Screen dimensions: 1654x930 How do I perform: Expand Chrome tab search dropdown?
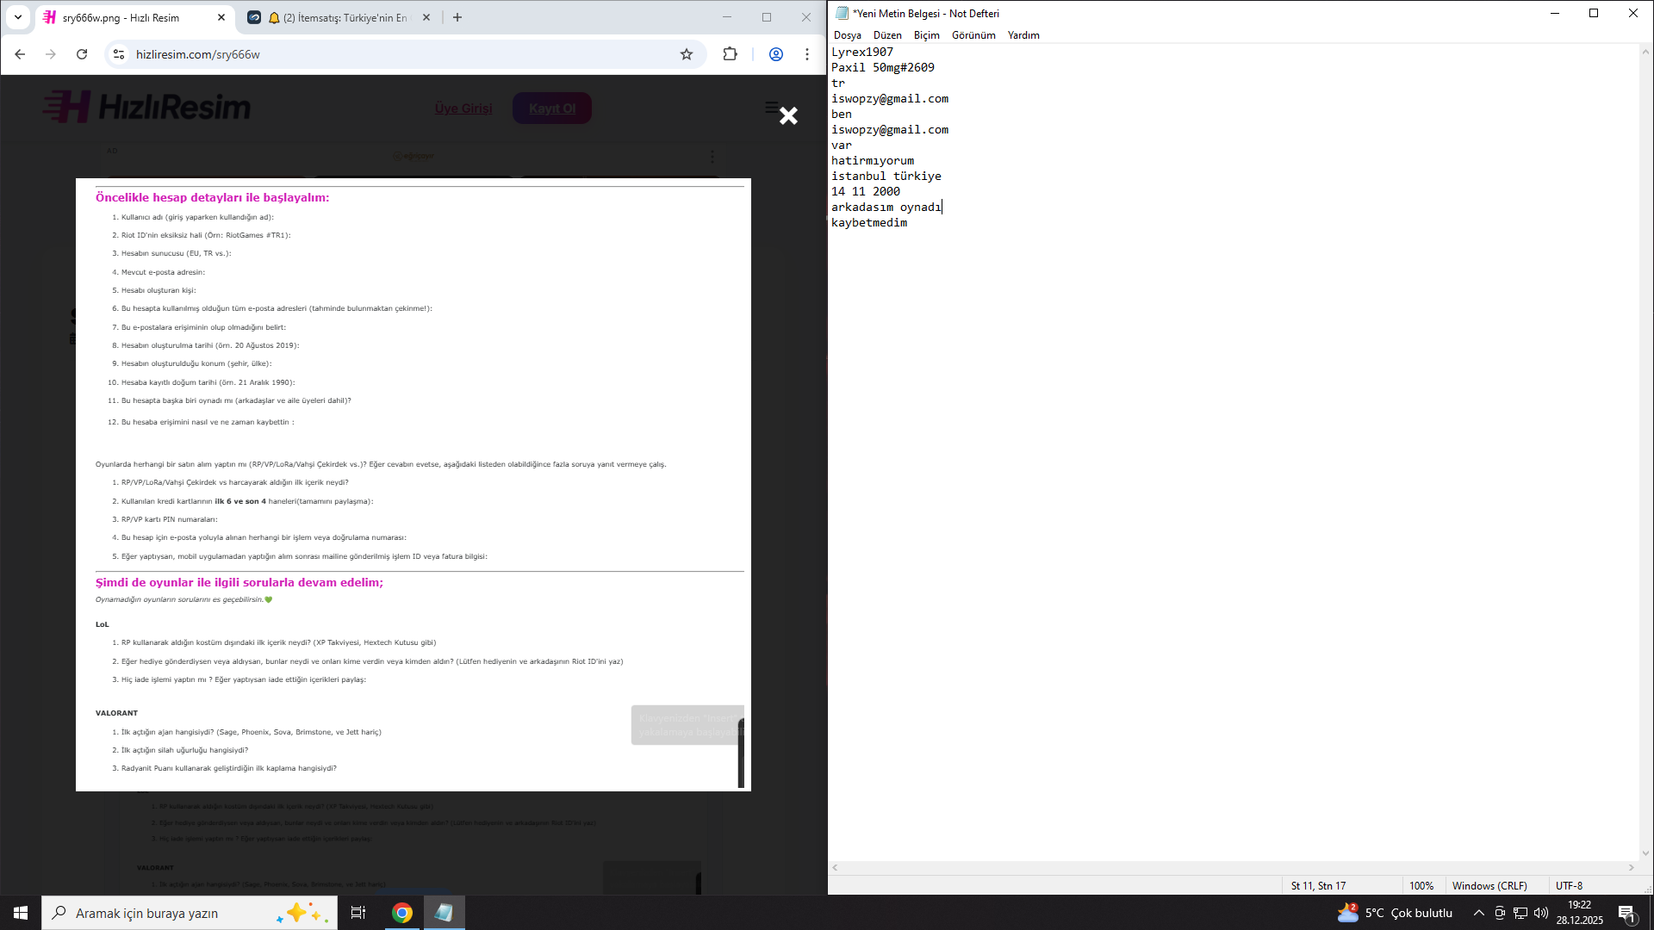[x=18, y=17]
